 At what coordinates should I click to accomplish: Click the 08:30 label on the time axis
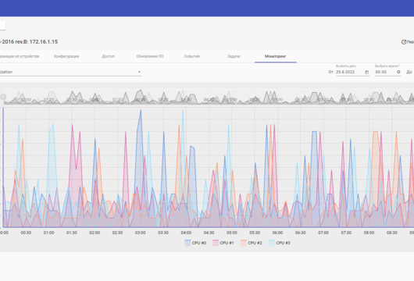pos(392,233)
